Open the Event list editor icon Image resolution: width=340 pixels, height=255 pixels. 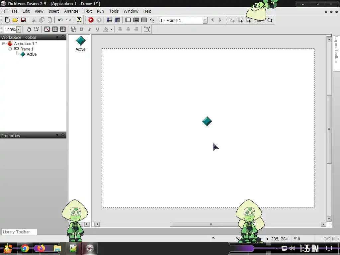tap(144, 20)
